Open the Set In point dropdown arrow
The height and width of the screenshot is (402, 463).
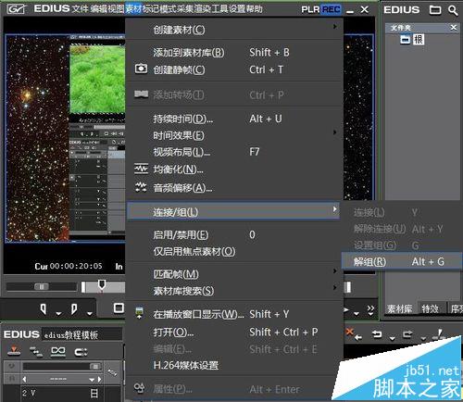click(x=58, y=314)
